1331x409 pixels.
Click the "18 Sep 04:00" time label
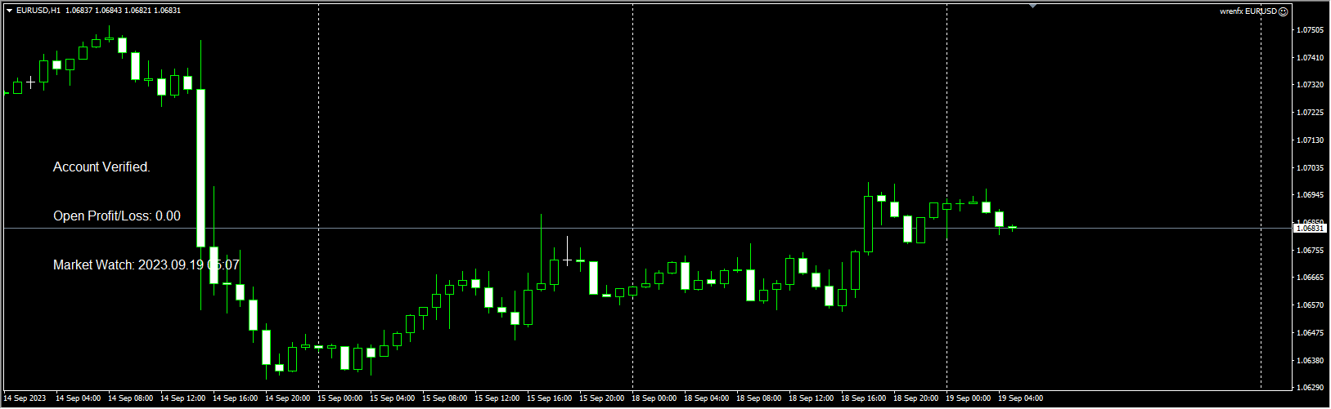pyautogui.click(x=707, y=398)
